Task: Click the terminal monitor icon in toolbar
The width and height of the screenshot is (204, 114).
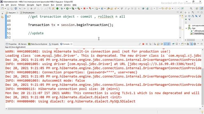Action: pos(16,9)
